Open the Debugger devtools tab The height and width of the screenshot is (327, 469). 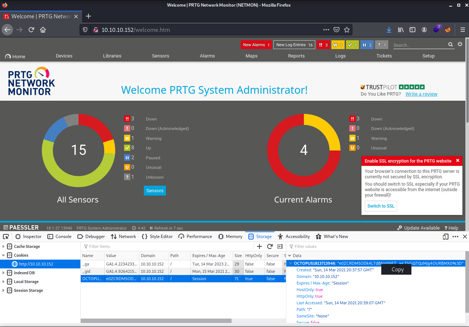tap(91, 237)
